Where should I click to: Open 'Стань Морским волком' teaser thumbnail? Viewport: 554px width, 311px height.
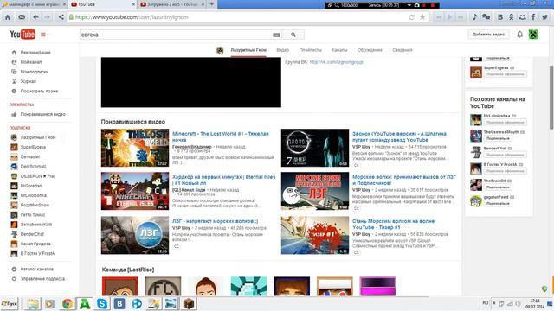315,235
